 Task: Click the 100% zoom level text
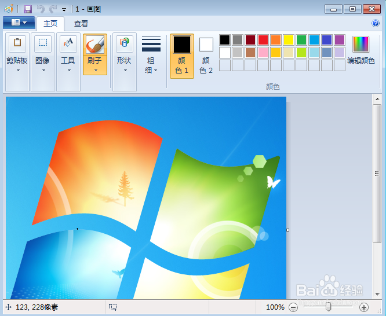[x=275, y=307]
